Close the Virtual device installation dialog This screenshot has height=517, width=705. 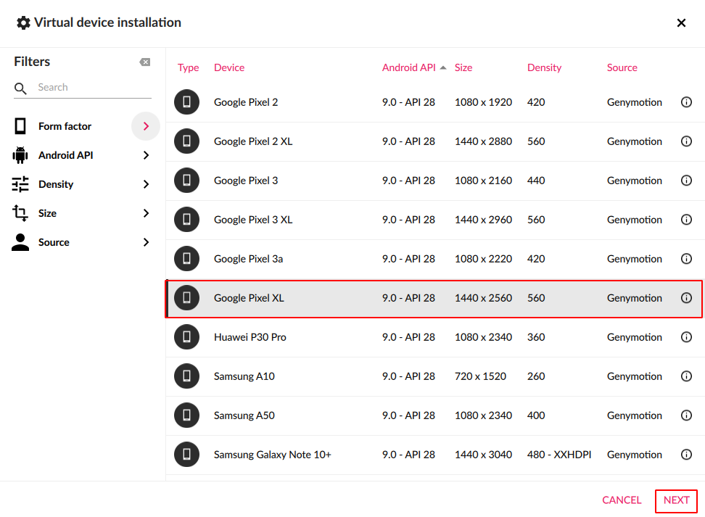681,23
